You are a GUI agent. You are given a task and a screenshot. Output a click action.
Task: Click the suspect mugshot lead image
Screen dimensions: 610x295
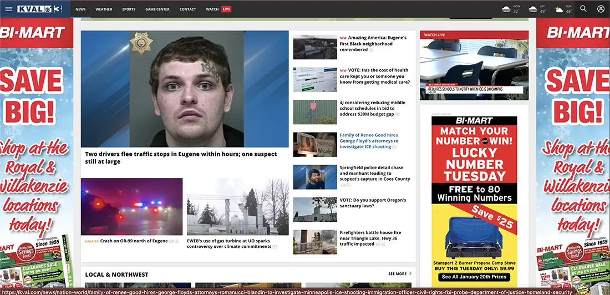[185, 89]
